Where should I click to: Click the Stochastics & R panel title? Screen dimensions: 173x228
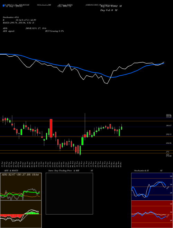[141, 171]
